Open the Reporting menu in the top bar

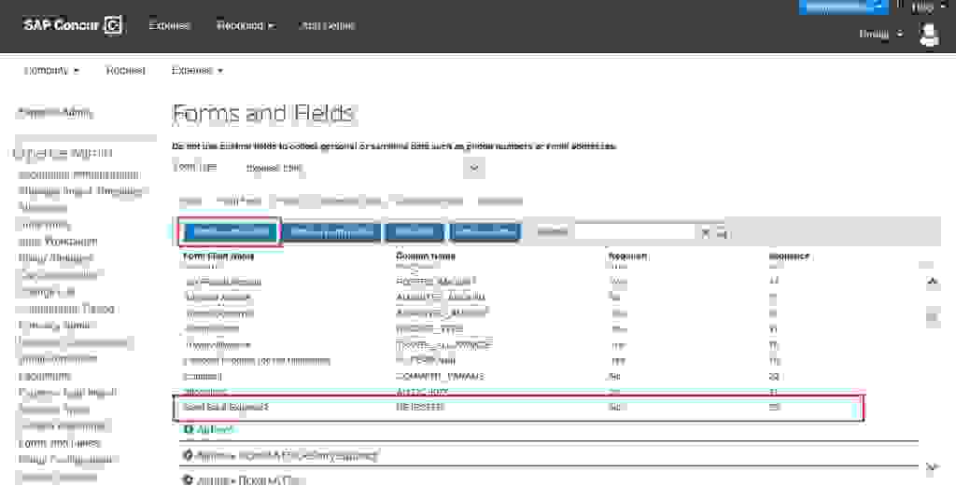[x=246, y=25]
